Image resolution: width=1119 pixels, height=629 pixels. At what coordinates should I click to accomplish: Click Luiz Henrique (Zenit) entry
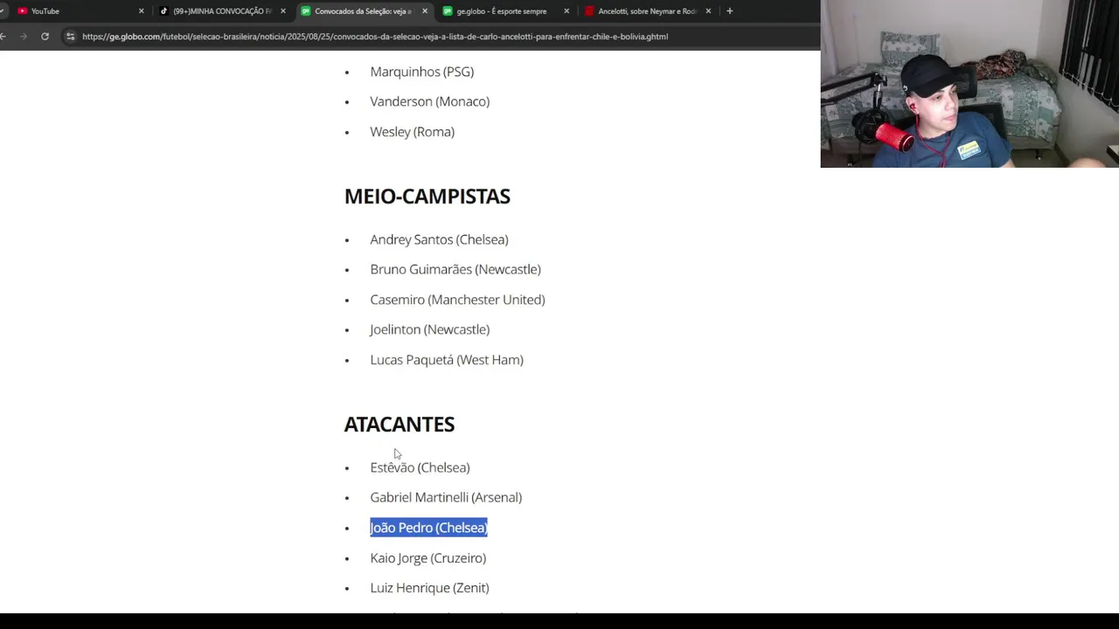pyautogui.click(x=429, y=588)
